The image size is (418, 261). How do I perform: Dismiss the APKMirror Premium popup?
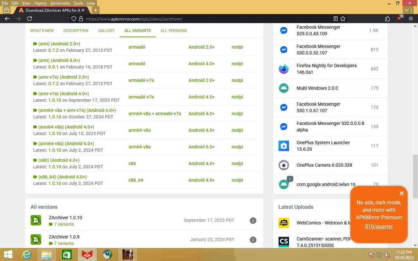click(x=402, y=193)
